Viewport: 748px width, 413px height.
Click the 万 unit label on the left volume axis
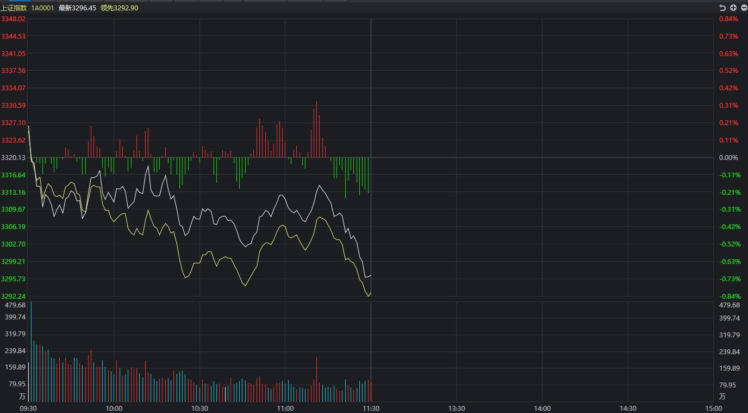pyautogui.click(x=22, y=396)
